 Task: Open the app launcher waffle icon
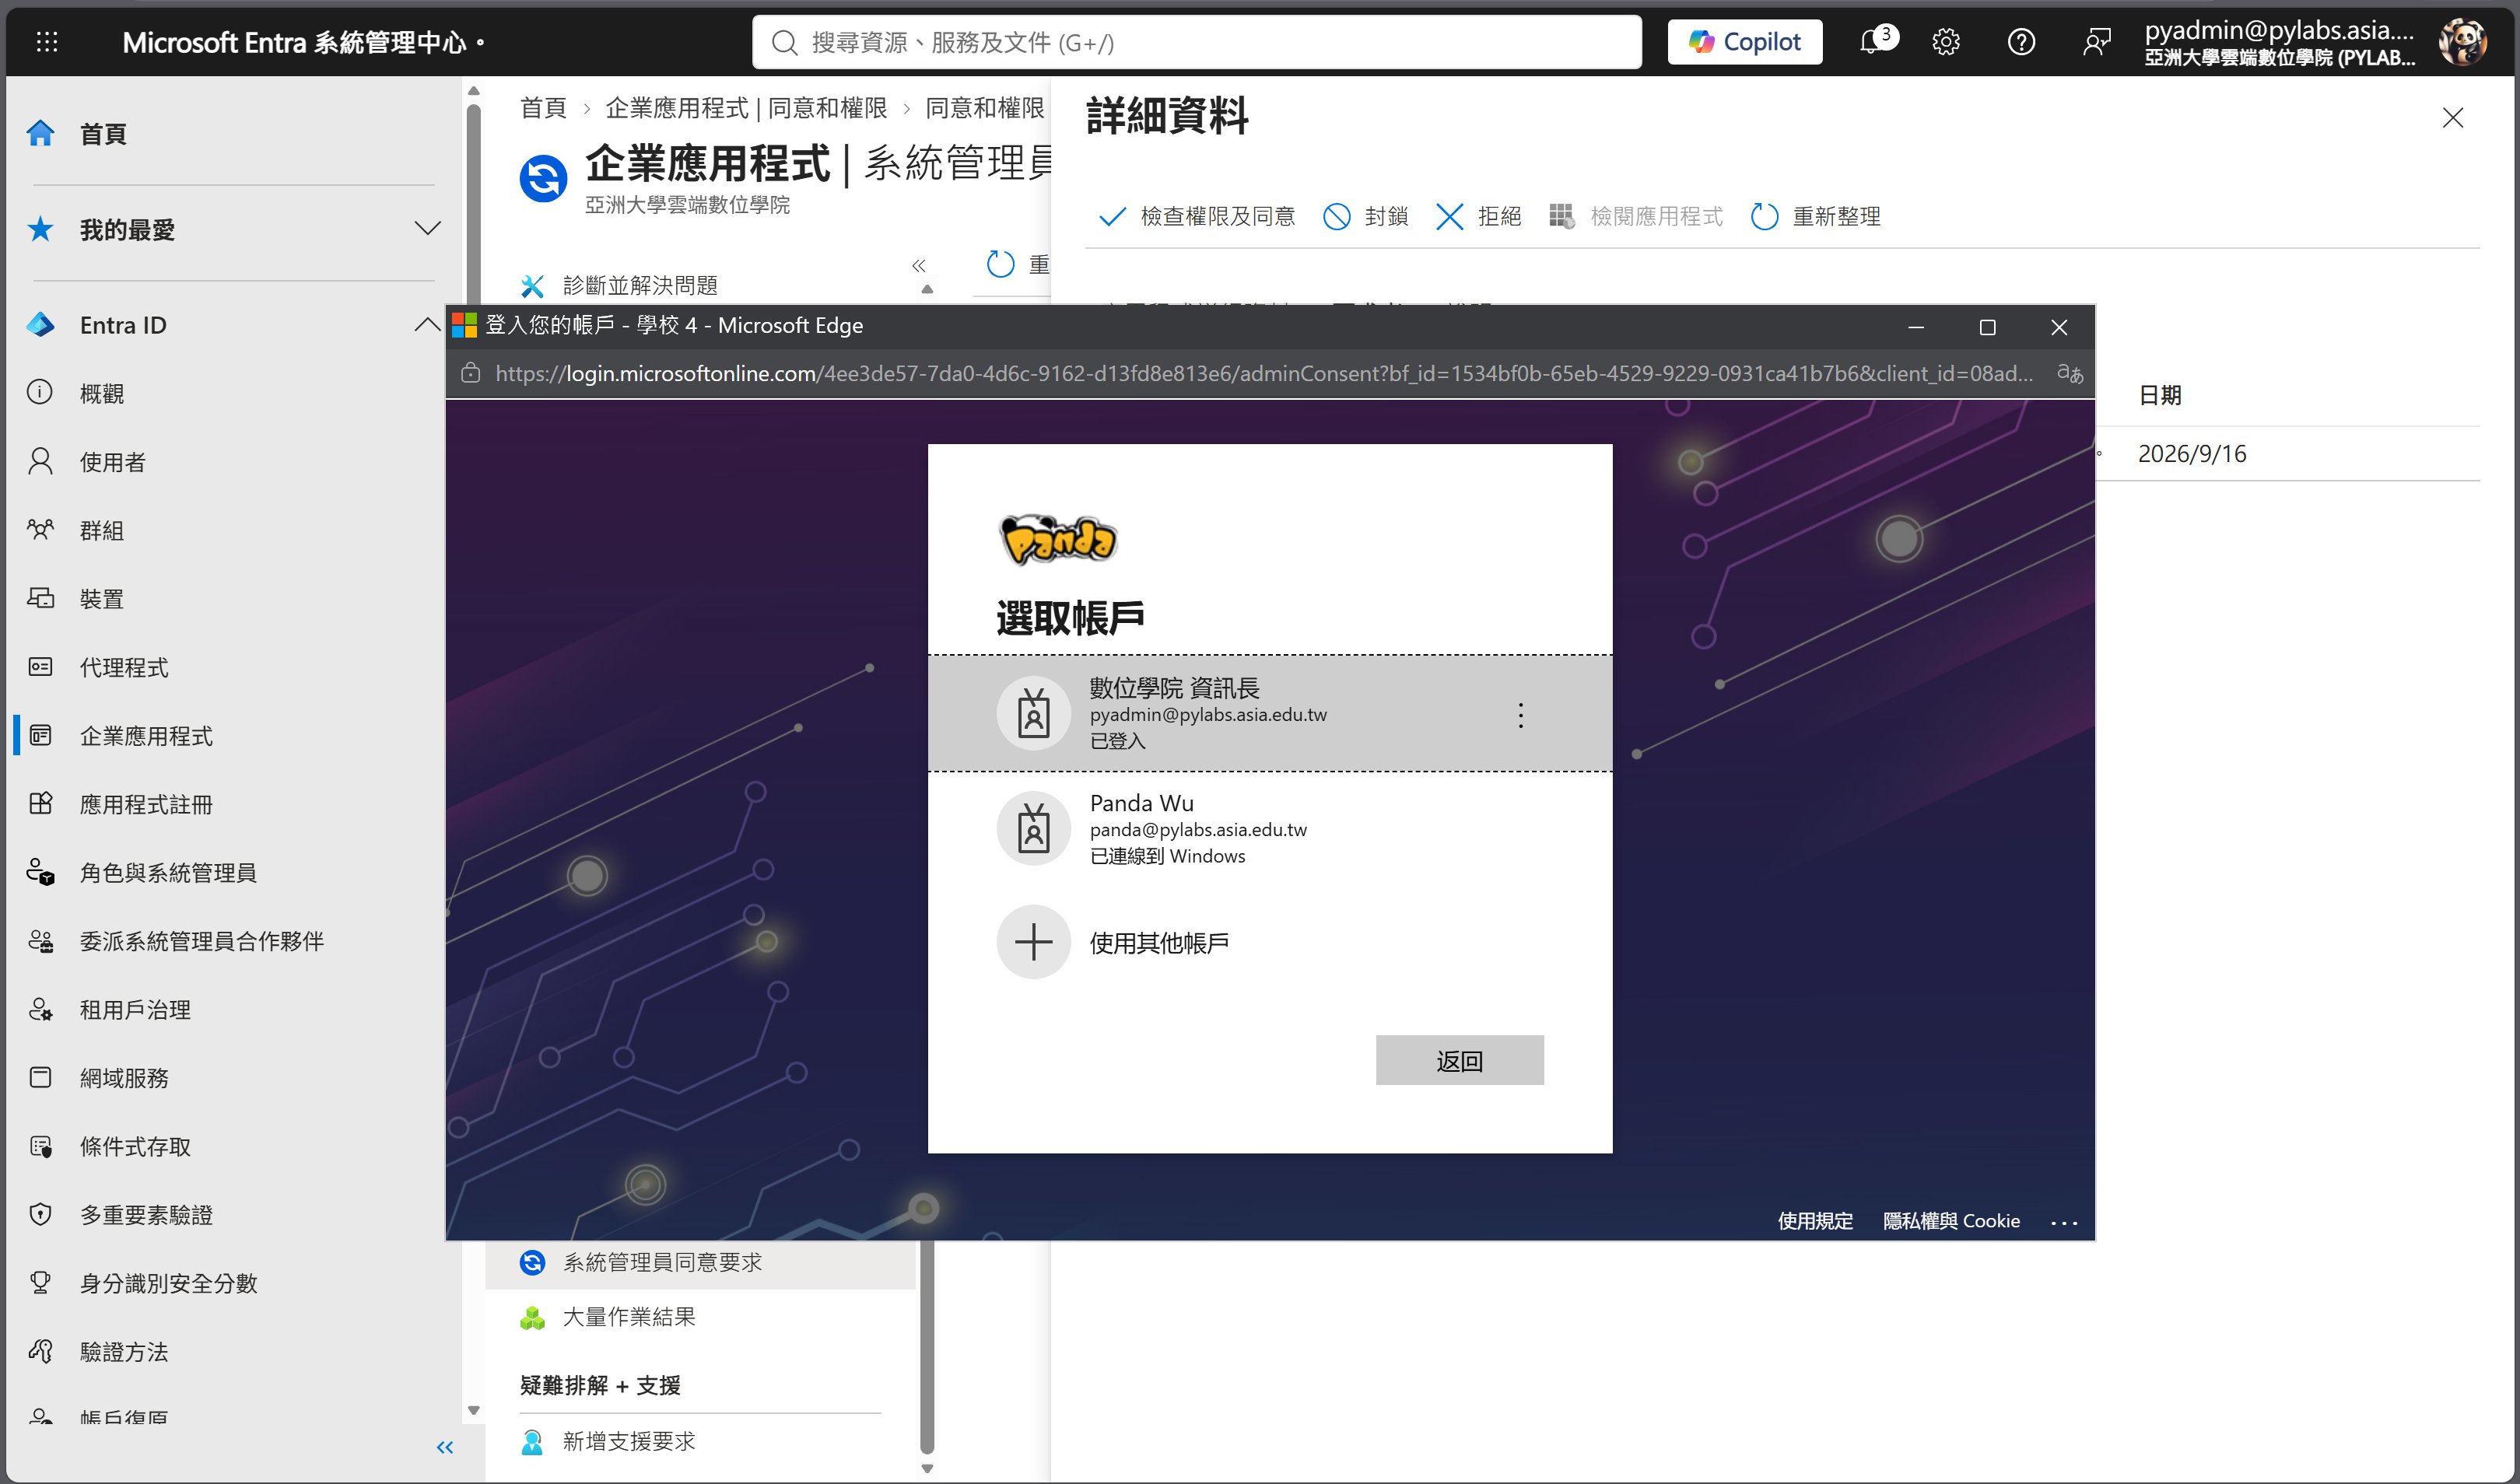point(47,42)
